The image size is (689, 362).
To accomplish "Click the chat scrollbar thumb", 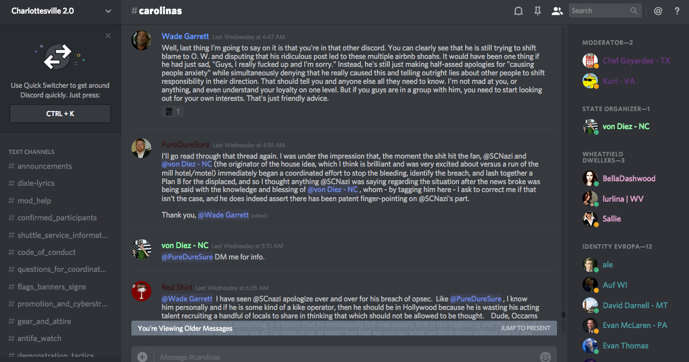I will pyautogui.click(x=563, y=315).
